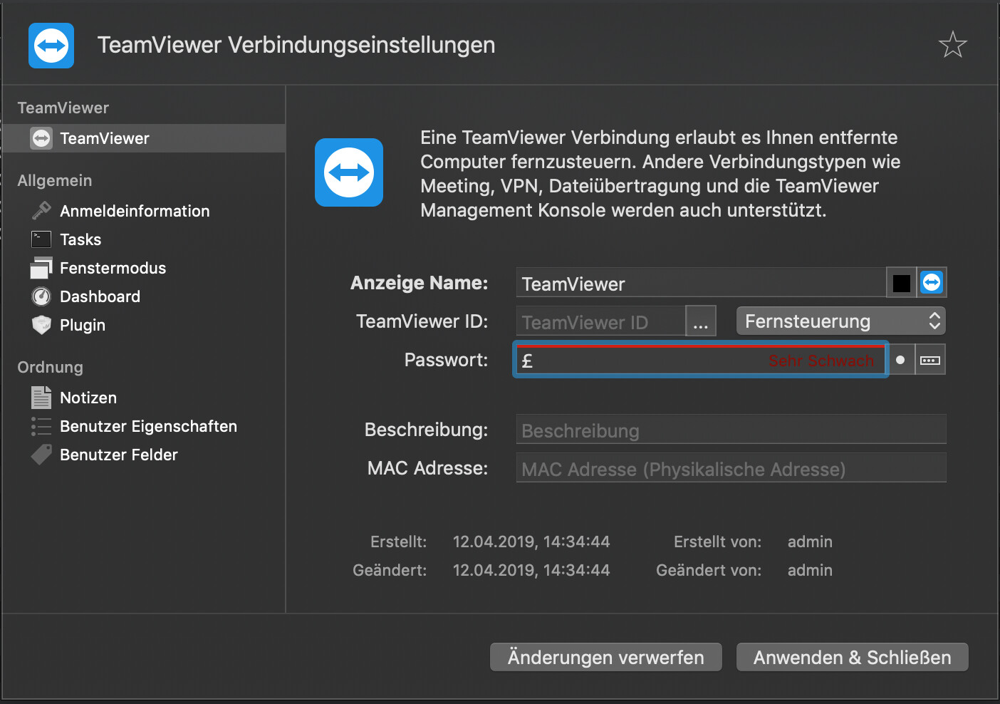The height and width of the screenshot is (704, 1000).
Task: Click the TeamViewer ID ellipsis button
Action: click(x=700, y=321)
